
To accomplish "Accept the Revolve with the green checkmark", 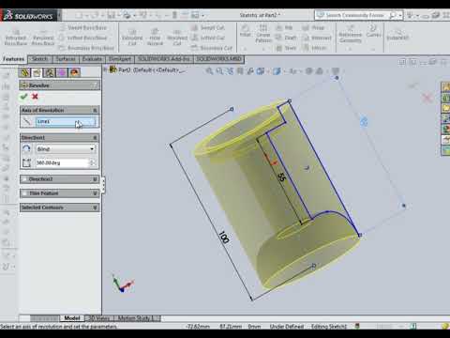I will pyautogui.click(x=23, y=97).
